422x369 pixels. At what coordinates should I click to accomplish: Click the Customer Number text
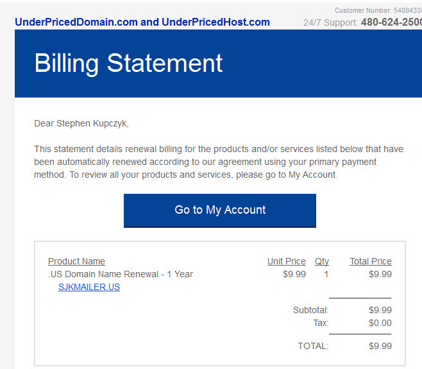pos(378,10)
